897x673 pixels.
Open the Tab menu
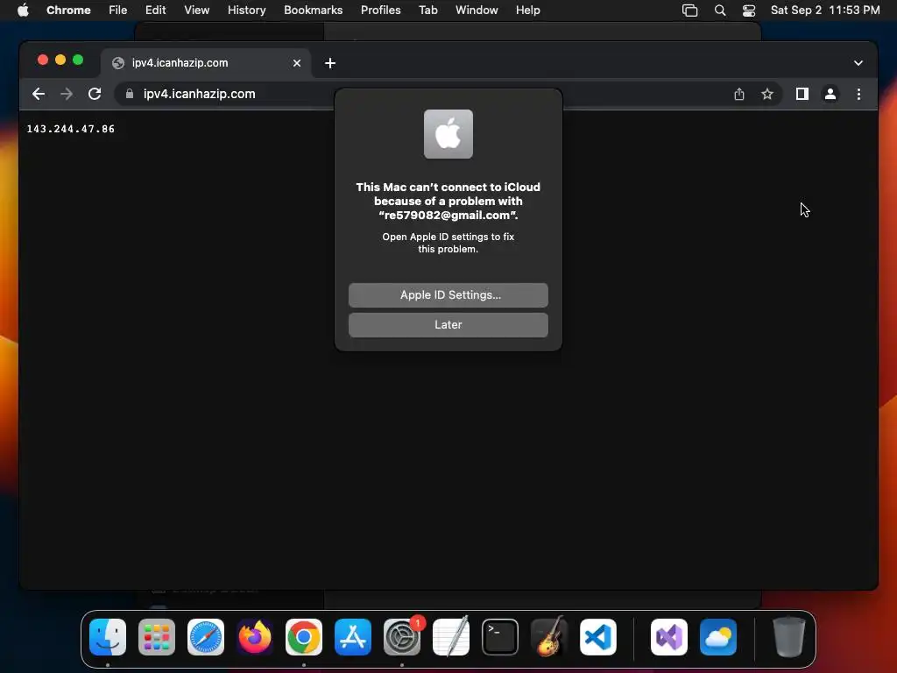pos(427,10)
